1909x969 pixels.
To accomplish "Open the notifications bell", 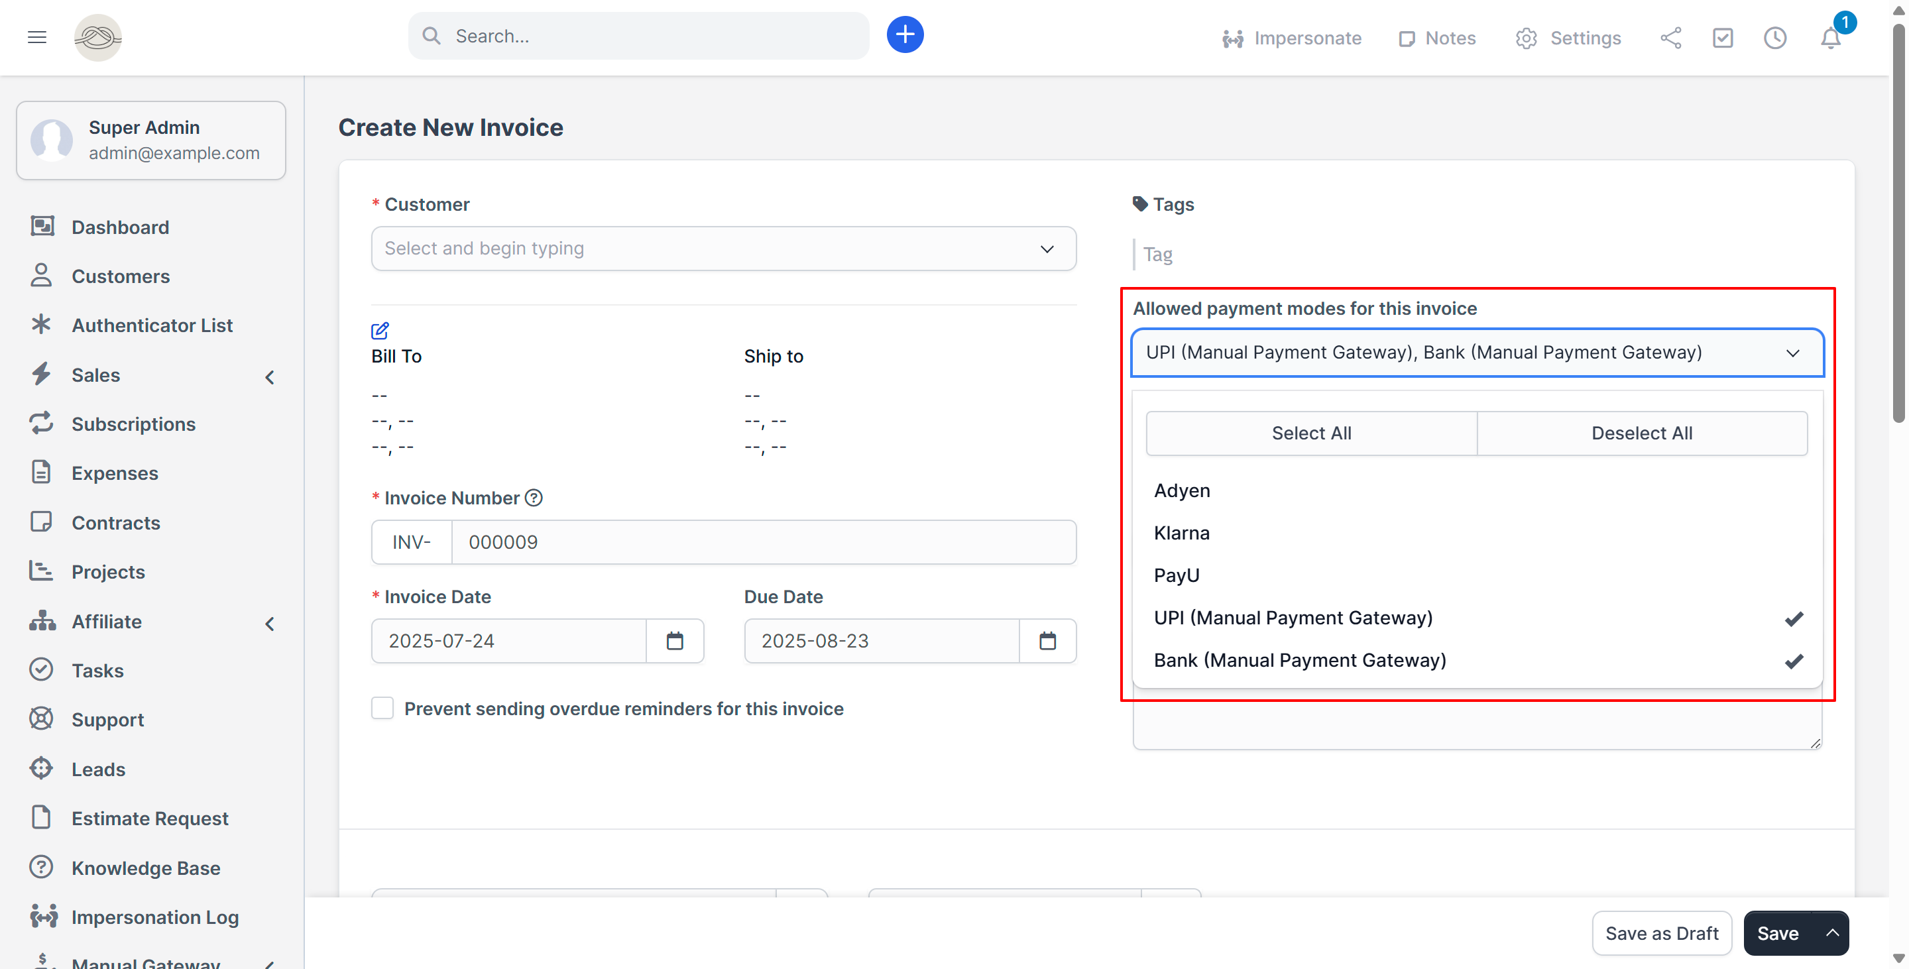I will pyautogui.click(x=1830, y=38).
